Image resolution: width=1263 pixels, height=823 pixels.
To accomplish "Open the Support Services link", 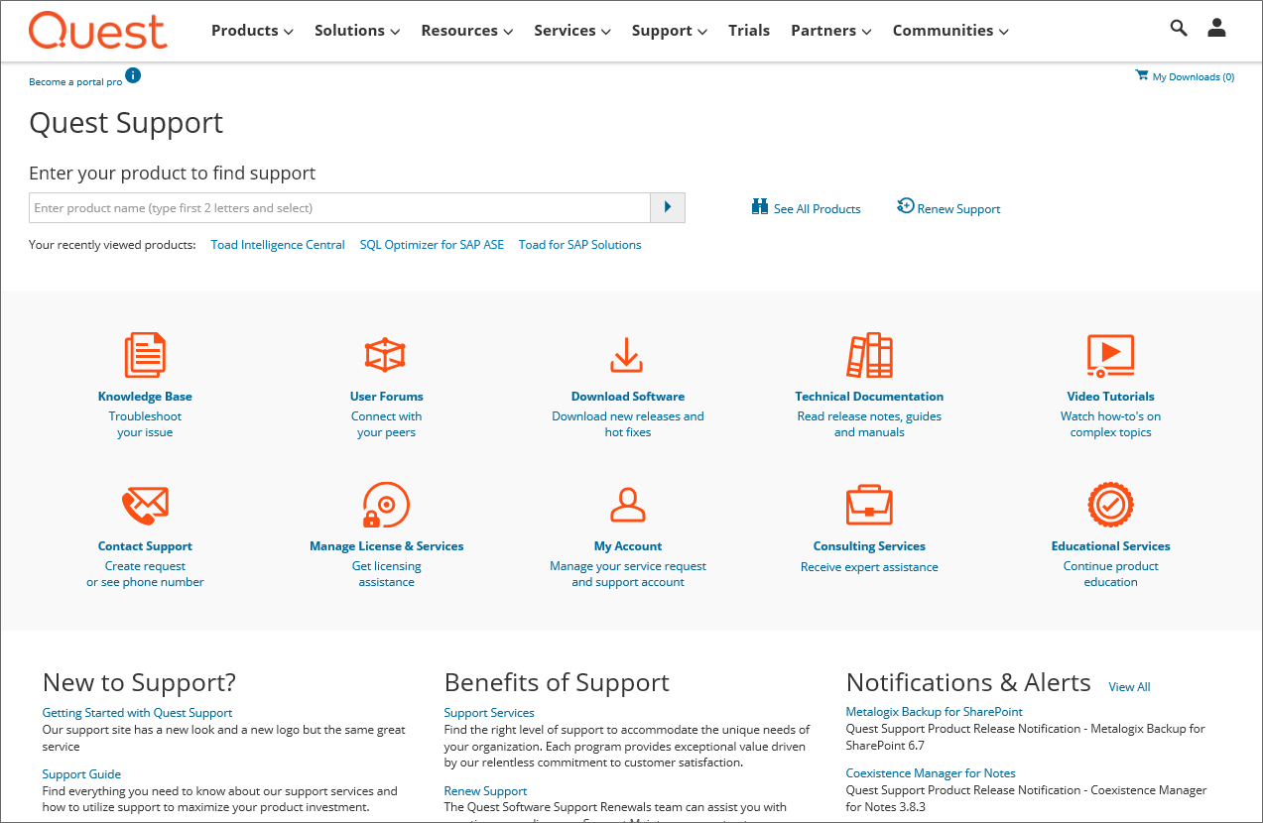I will [x=489, y=713].
